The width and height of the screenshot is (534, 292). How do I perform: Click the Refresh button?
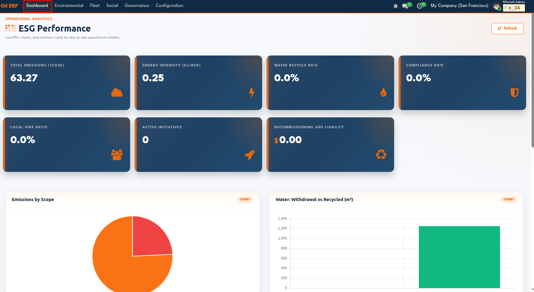click(507, 29)
